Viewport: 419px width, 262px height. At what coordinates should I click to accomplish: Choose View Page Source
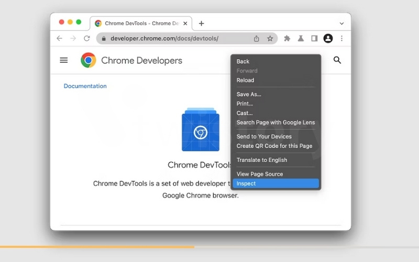(276, 174)
